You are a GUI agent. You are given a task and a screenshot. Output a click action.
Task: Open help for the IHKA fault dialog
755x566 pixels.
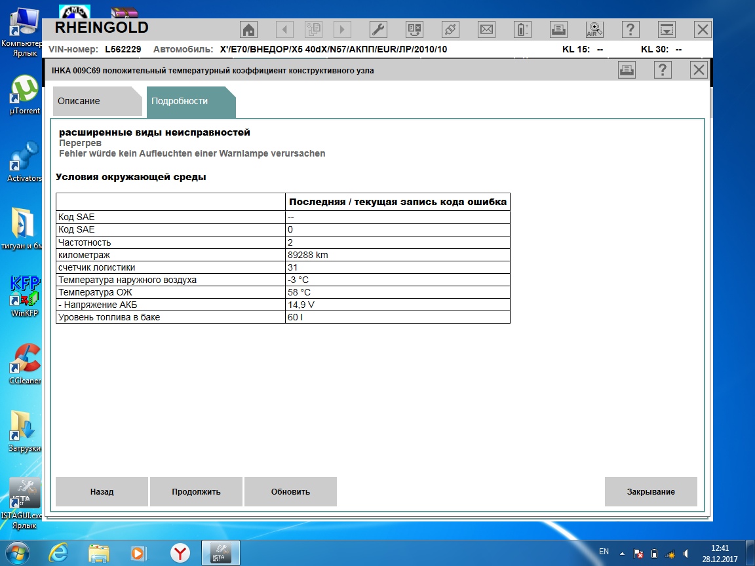tap(663, 70)
